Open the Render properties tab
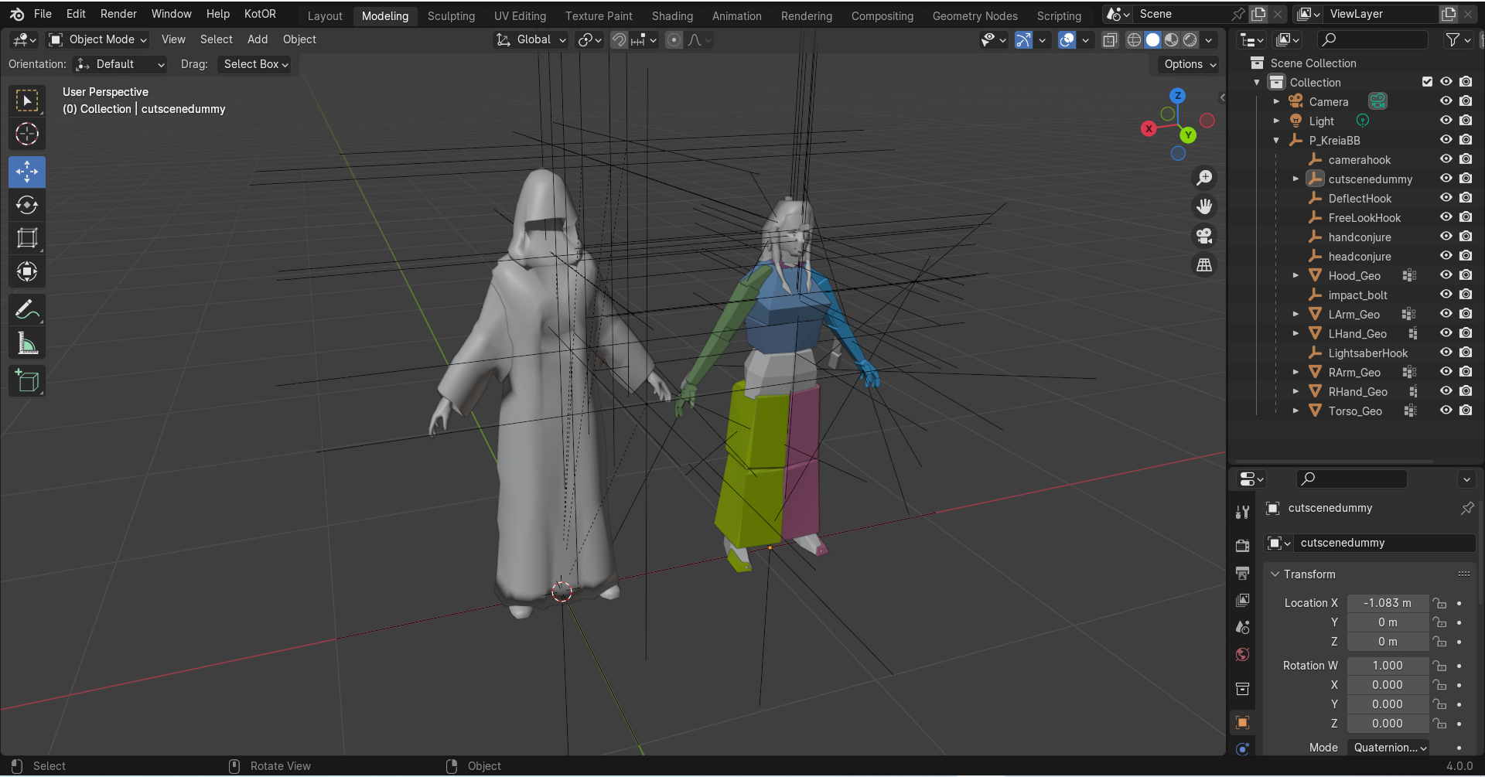This screenshot has width=1485, height=777. pos(1242,546)
